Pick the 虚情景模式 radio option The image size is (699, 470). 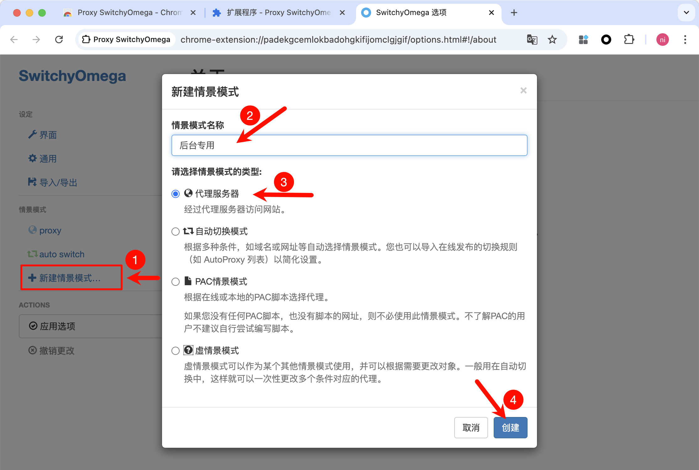coord(176,350)
